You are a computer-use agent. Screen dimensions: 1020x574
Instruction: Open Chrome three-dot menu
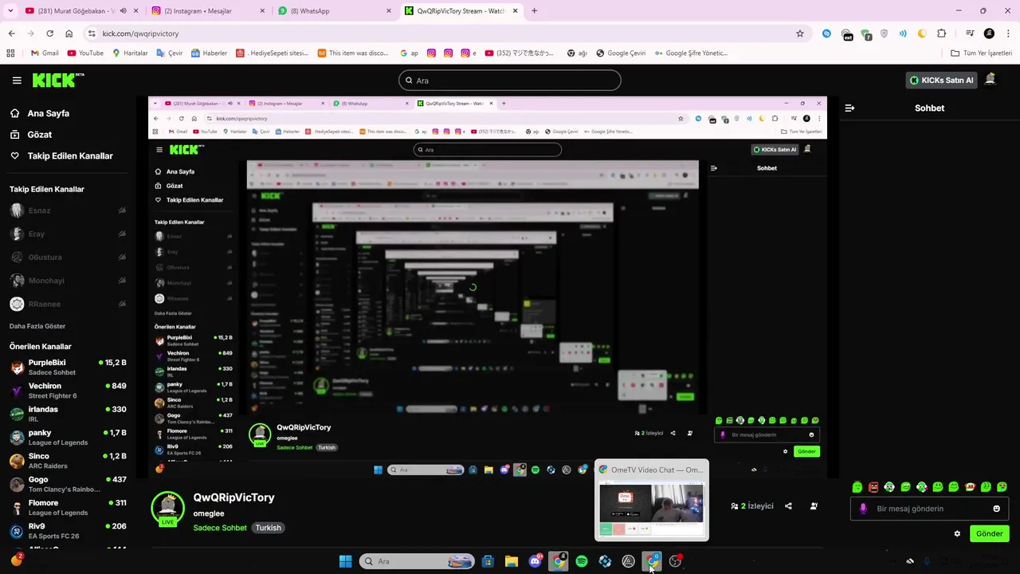tap(1007, 33)
